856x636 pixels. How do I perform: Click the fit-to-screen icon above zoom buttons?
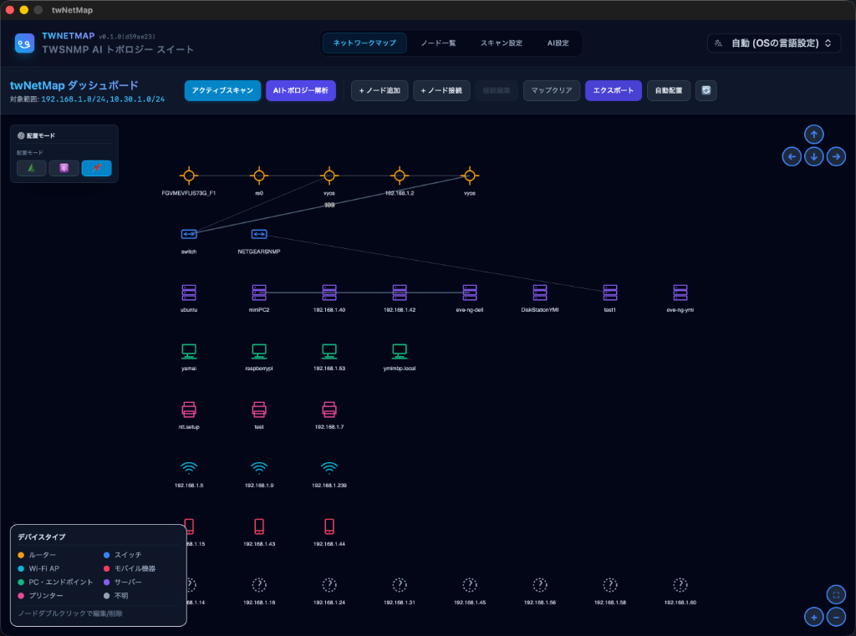pyautogui.click(x=836, y=594)
